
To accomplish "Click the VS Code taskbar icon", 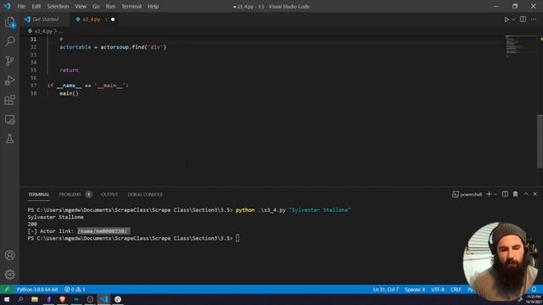I will pyautogui.click(x=104, y=299).
